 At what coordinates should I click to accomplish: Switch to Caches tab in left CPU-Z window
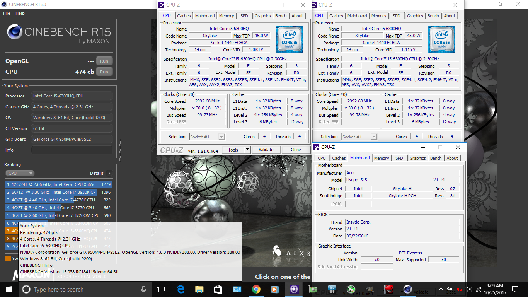[x=184, y=16]
